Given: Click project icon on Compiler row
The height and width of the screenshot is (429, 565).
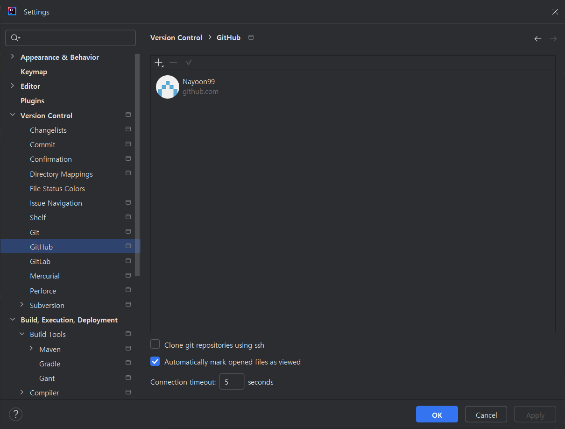Looking at the screenshot, I should pyautogui.click(x=128, y=393).
